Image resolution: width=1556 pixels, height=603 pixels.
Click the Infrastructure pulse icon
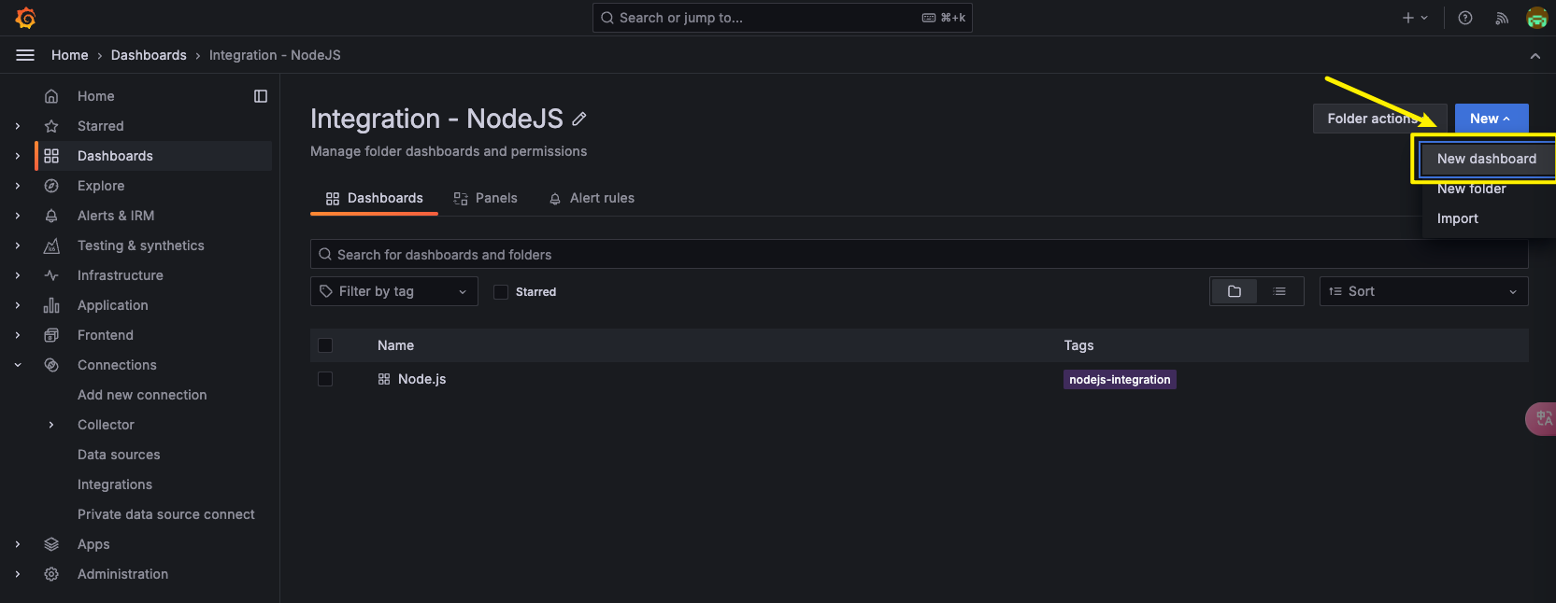[51, 275]
